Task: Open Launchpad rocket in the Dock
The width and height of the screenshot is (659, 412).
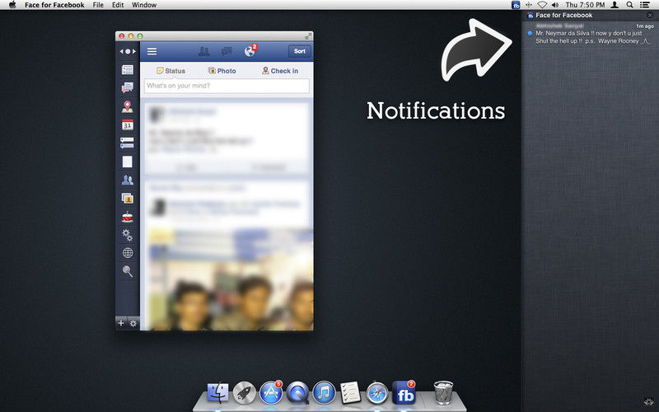Action: [x=244, y=393]
